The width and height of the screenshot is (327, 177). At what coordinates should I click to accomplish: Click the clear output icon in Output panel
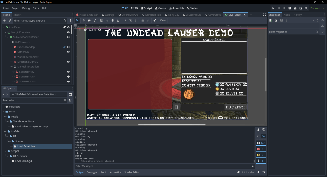coord(258,130)
